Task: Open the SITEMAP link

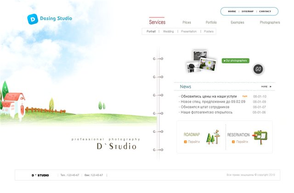Action: pyautogui.click(x=248, y=11)
